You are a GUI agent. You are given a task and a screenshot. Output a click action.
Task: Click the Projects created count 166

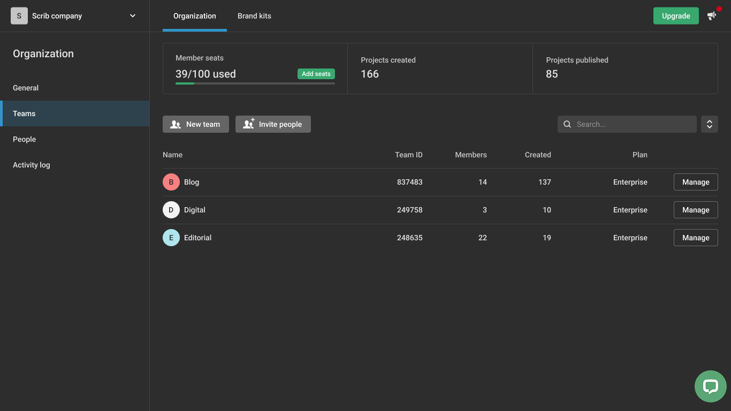pos(370,74)
